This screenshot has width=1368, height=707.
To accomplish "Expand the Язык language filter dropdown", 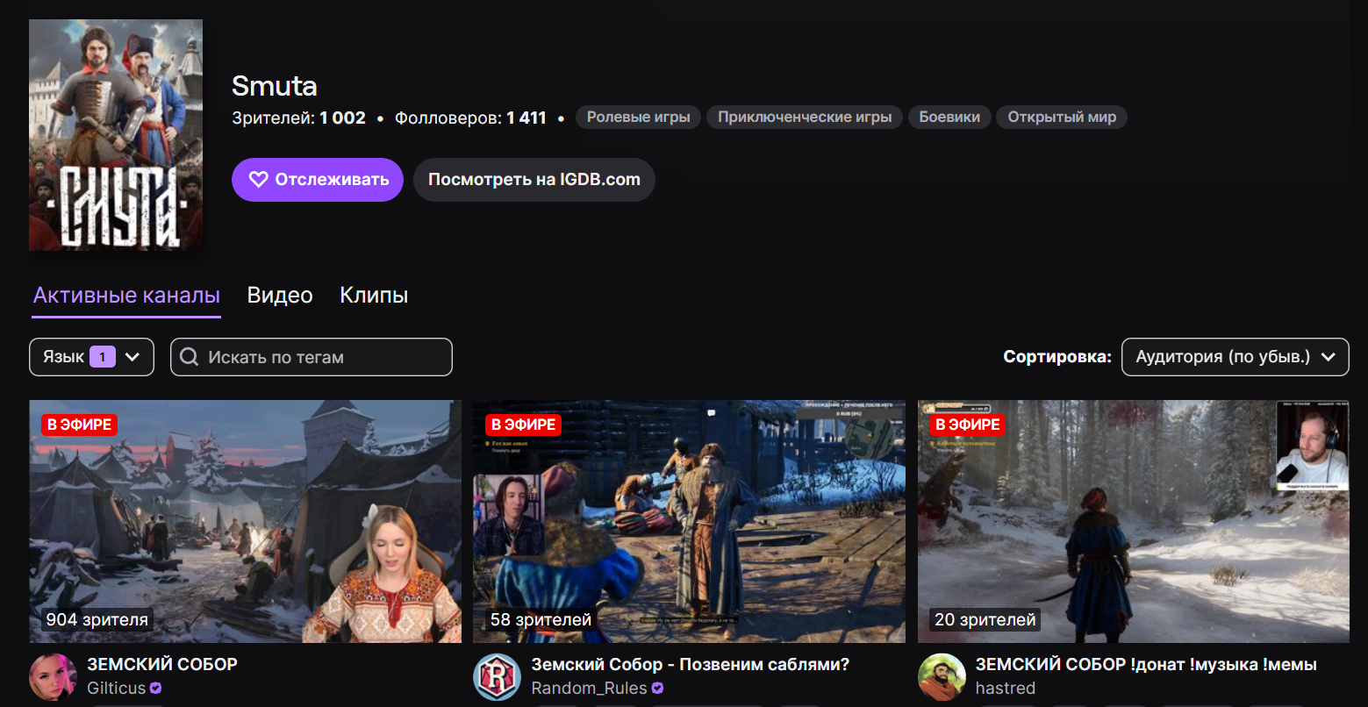I will 92,357.
